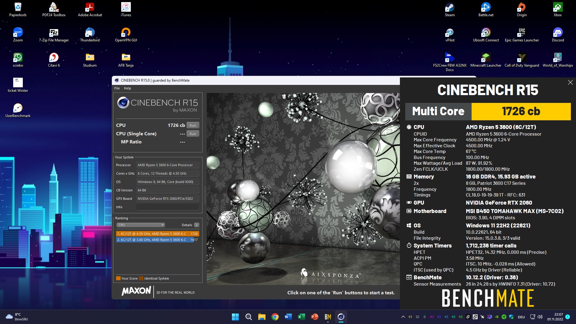Viewport: 576px width, 324px height.
Task: Click the 1726 cb Multi Core score
Action: point(521,111)
